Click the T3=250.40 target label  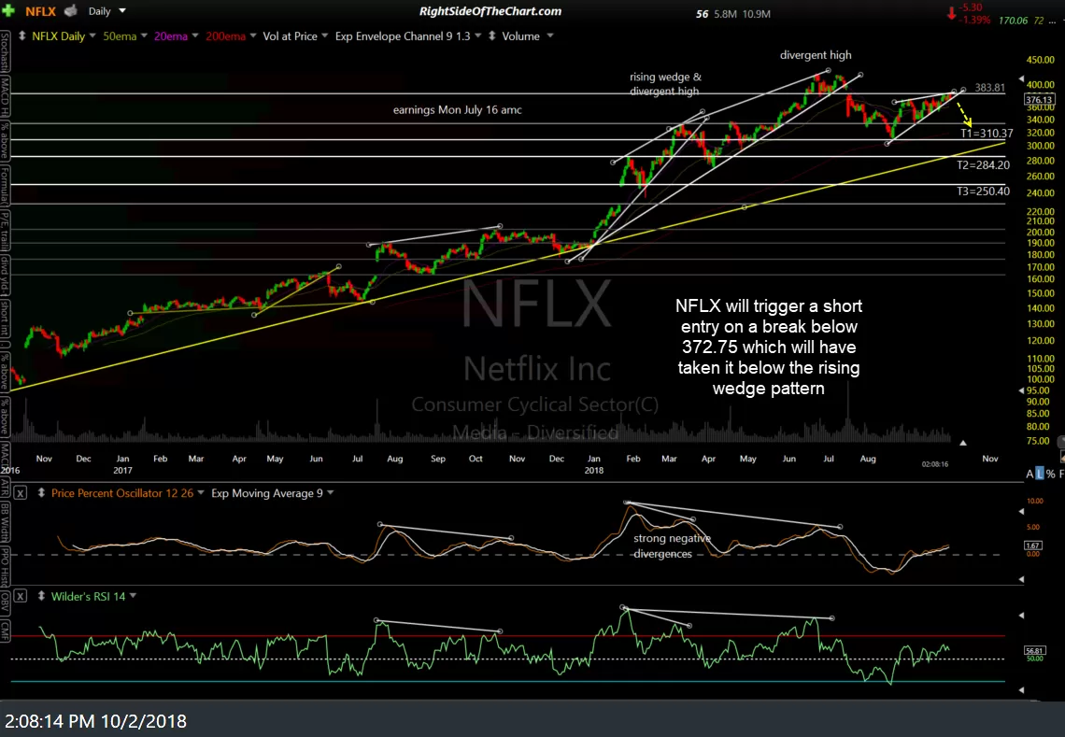[x=983, y=191]
